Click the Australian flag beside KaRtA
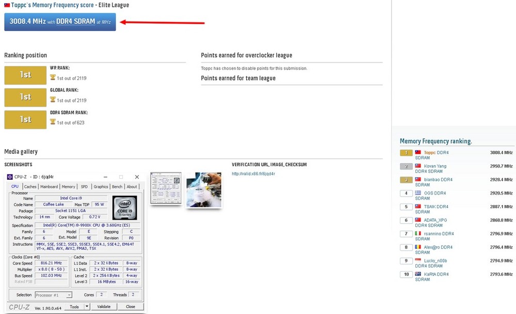This screenshot has height=314, width=516. 418,274
